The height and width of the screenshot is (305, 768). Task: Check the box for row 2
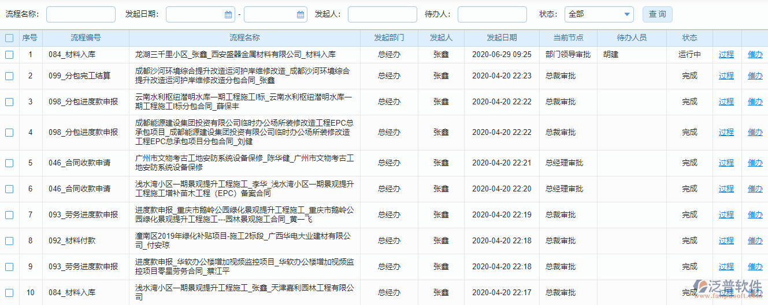pyautogui.click(x=9, y=76)
